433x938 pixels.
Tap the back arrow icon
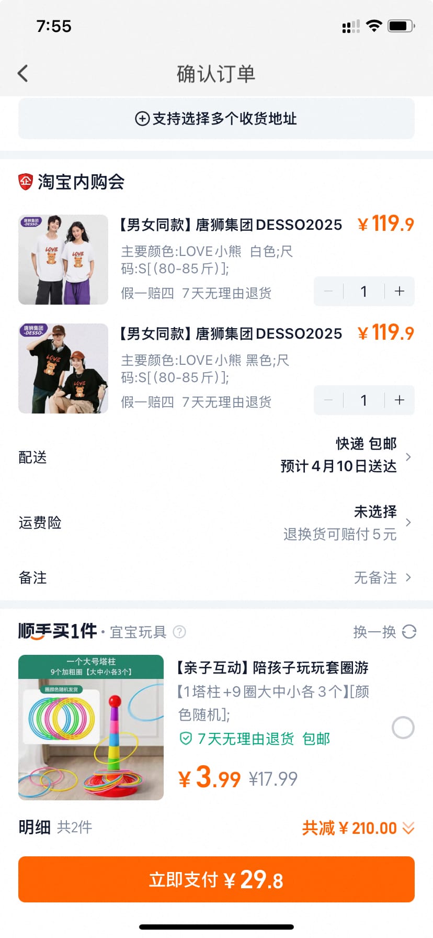coord(22,73)
